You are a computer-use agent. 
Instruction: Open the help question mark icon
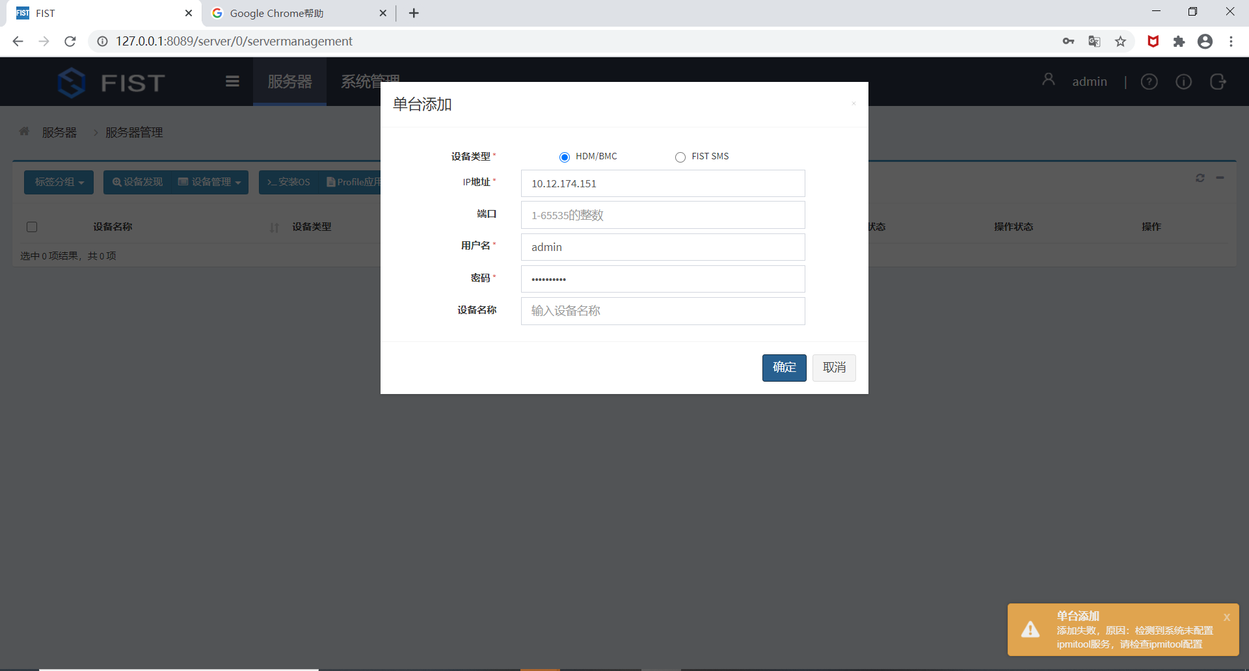(1149, 81)
